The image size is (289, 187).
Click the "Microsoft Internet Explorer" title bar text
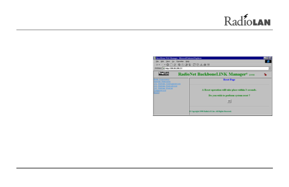pyautogui.click(x=190, y=58)
